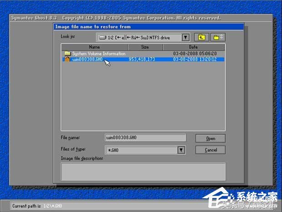Screen dimensions: 282x212
Task: Click the drive icon in the Look in box
Action: point(103,37)
